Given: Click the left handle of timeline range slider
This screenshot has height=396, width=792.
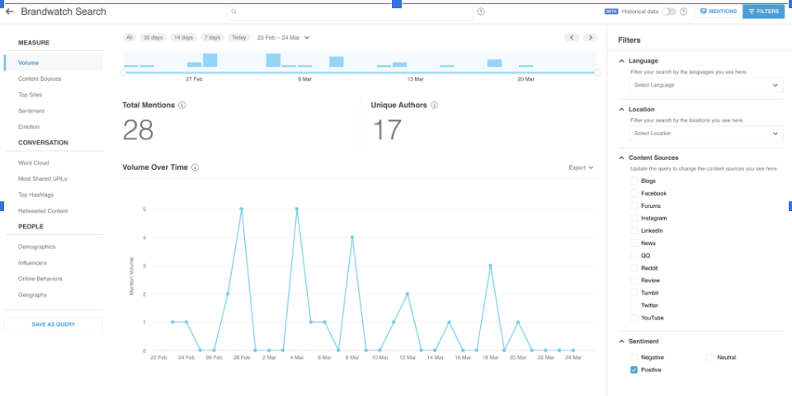Looking at the screenshot, I should tap(124, 73).
